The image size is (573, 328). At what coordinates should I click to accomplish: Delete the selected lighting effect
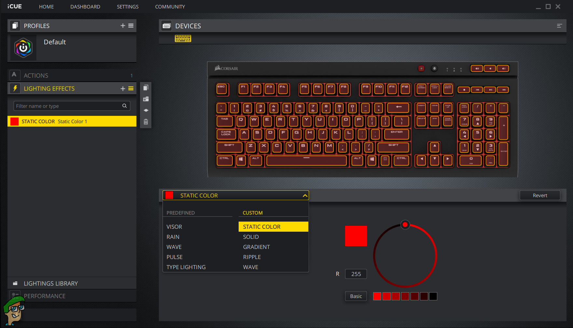pyautogui.click(x=146, y=122)
